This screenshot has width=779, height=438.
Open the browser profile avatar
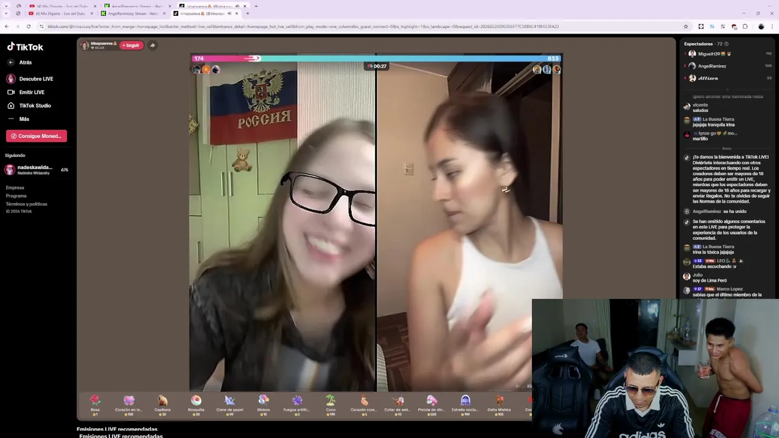[761, 26]
